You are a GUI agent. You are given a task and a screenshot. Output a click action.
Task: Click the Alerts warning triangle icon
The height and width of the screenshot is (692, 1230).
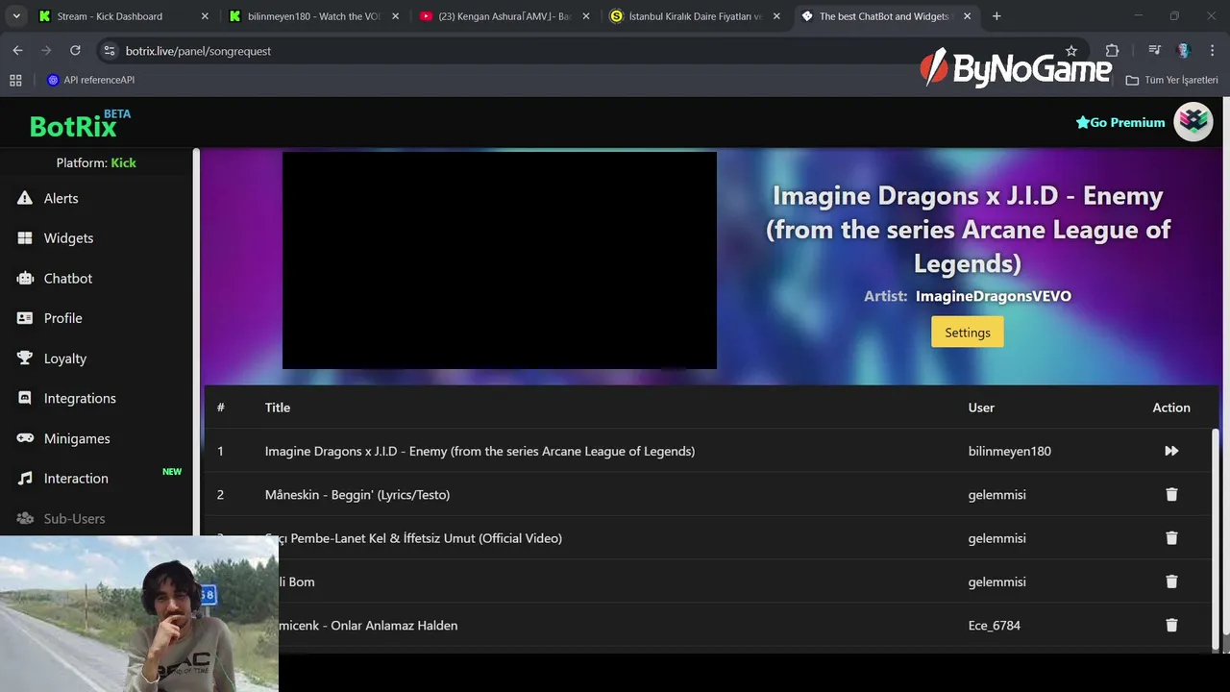pyautogui.click(x=25, y=198)
